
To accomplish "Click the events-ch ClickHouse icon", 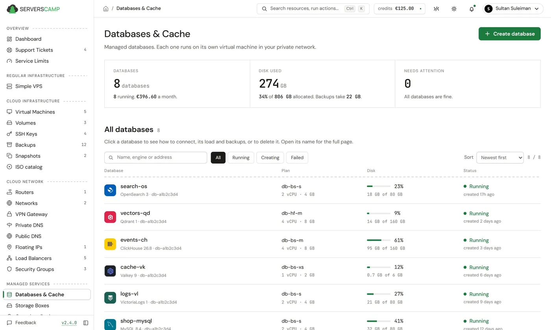I will click(x=110, y=244).
